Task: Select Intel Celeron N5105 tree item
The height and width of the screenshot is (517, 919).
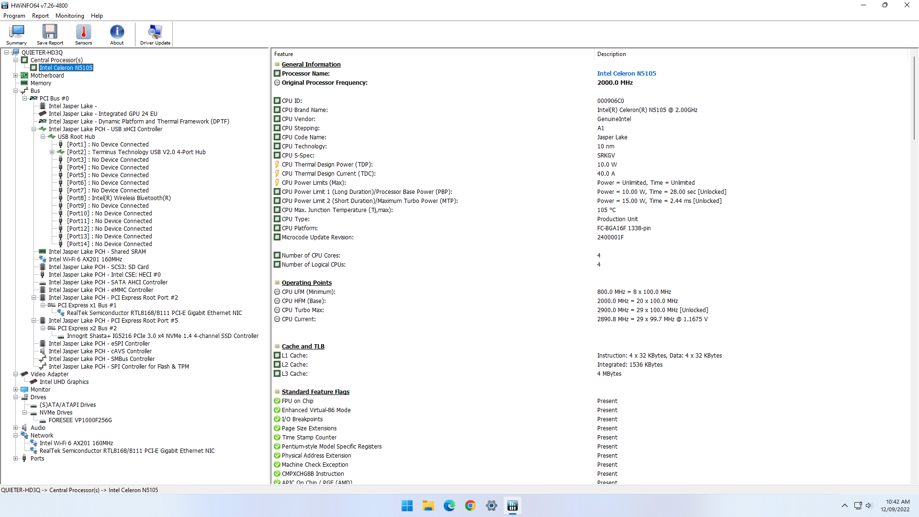Action: point(66,67)
